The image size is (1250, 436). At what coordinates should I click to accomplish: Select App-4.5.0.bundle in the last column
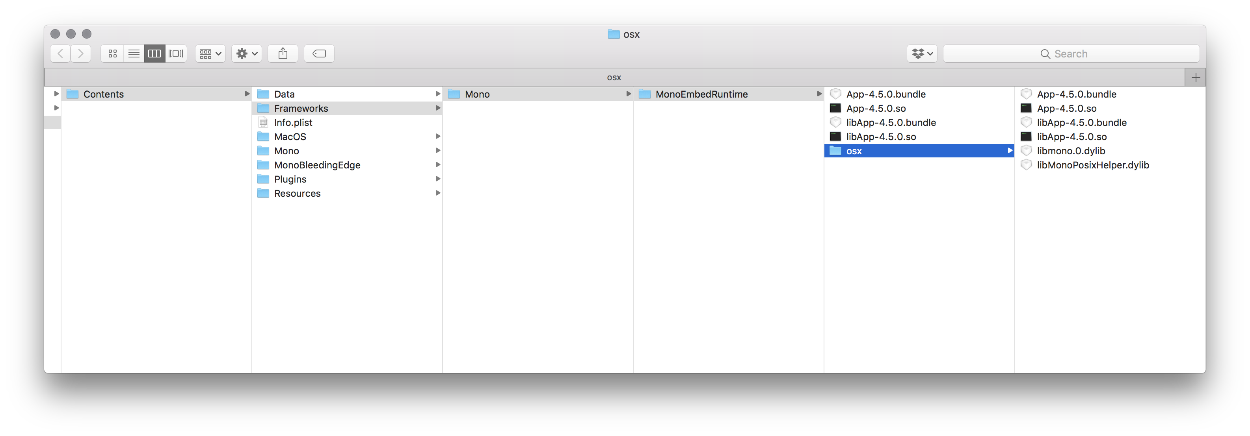1076,94
